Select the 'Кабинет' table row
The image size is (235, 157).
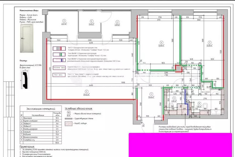pyautogui.click(x=41, y=134)
